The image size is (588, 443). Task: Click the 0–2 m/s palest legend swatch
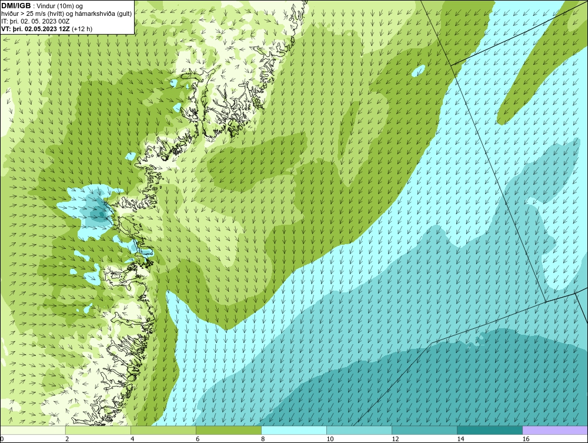tap(32, 430)
